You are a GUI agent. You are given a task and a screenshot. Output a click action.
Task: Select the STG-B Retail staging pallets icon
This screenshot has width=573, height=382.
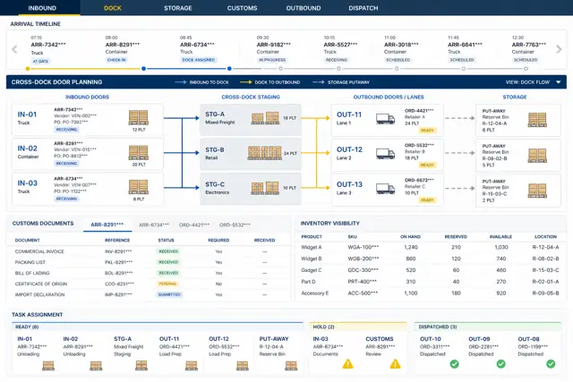[x=265, y=153]
